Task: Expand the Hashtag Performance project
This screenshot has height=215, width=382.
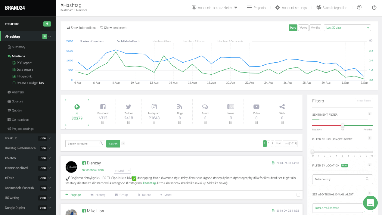Action: pyautogui.click(x=50, y=148)
